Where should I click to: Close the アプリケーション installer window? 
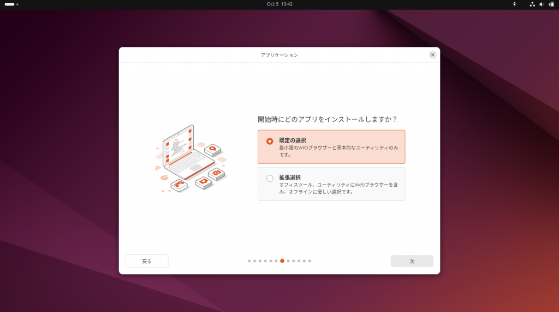click(x=432, y=55)
